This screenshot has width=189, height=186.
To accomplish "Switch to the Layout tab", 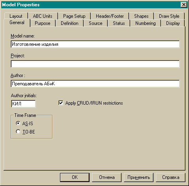I will (16, 16).
